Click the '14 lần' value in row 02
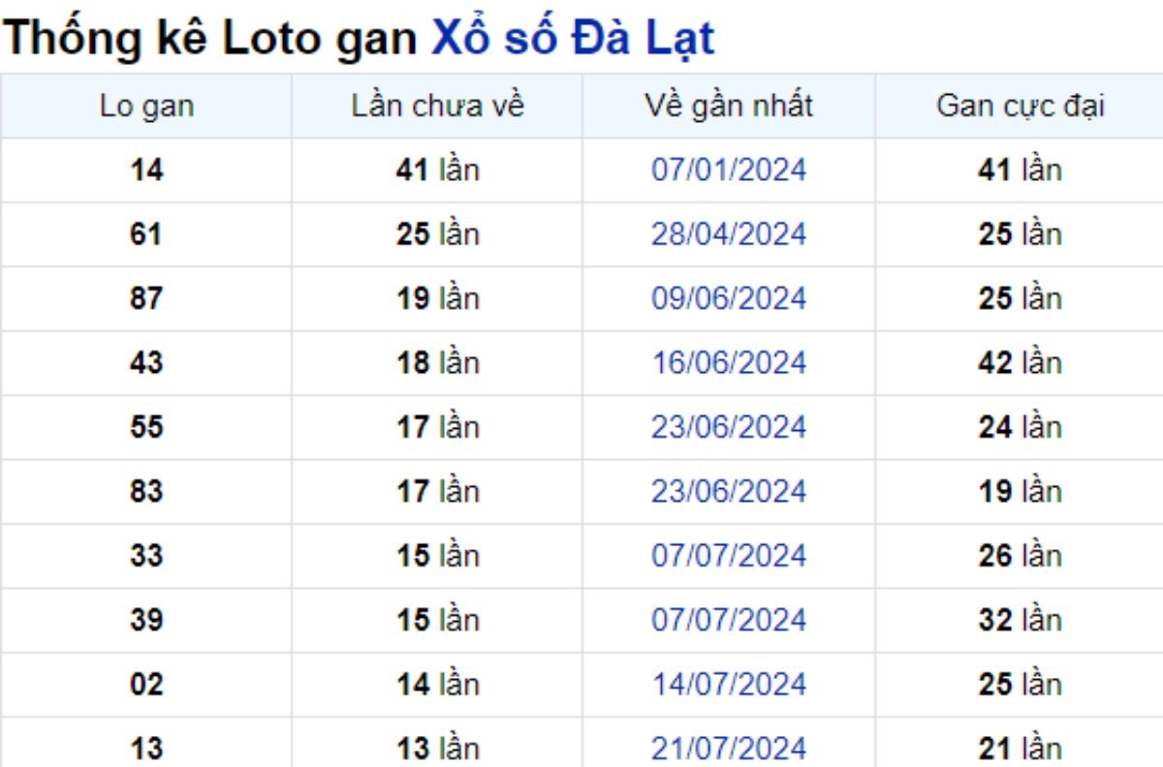 [x=437, y=685]
